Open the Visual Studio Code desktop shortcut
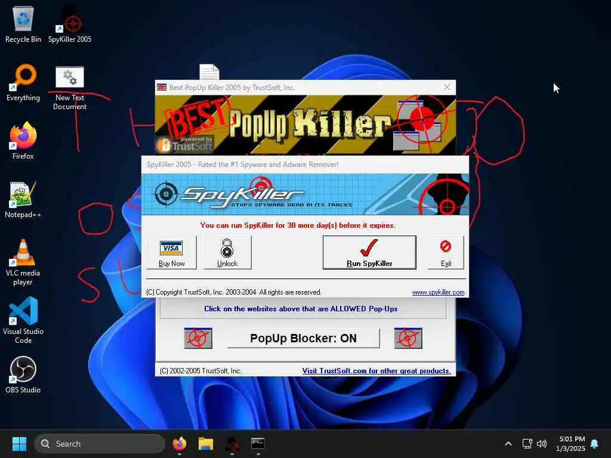Screen dimensions: 611x458 click(x=23, y=320)
